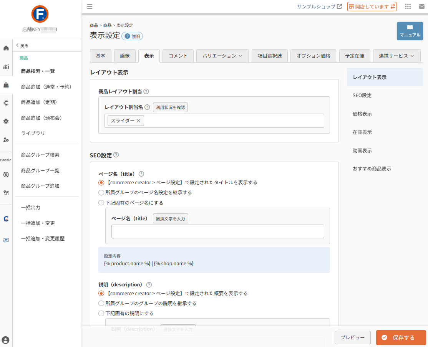Switch to the 画像 tab

[125, 56]
